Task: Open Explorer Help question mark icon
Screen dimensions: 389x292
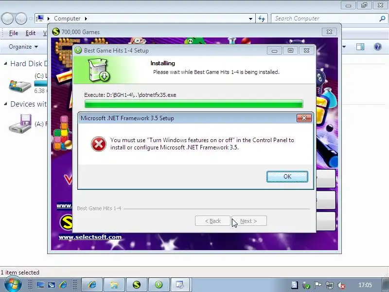Action: pyautogui.click(x=378, y=47)
